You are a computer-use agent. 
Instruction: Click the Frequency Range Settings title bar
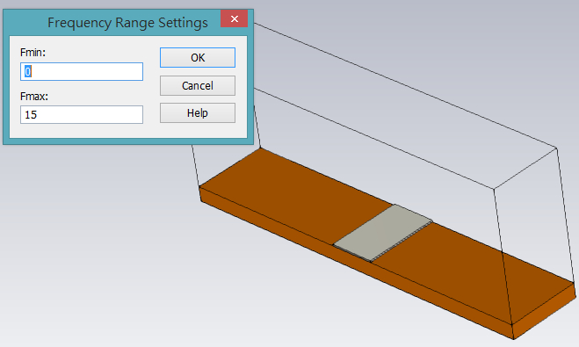coord(127,23)
